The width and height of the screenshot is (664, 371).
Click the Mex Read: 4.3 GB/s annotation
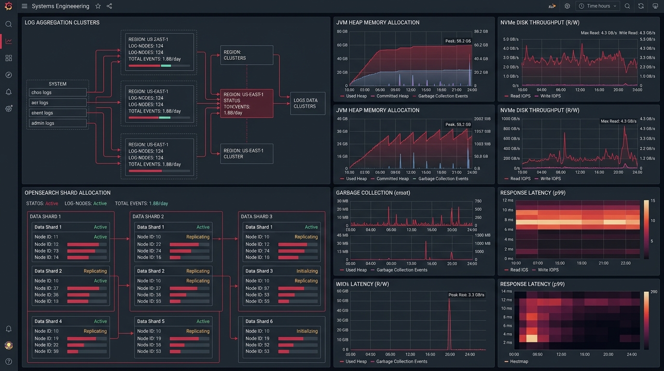point(619,121)
